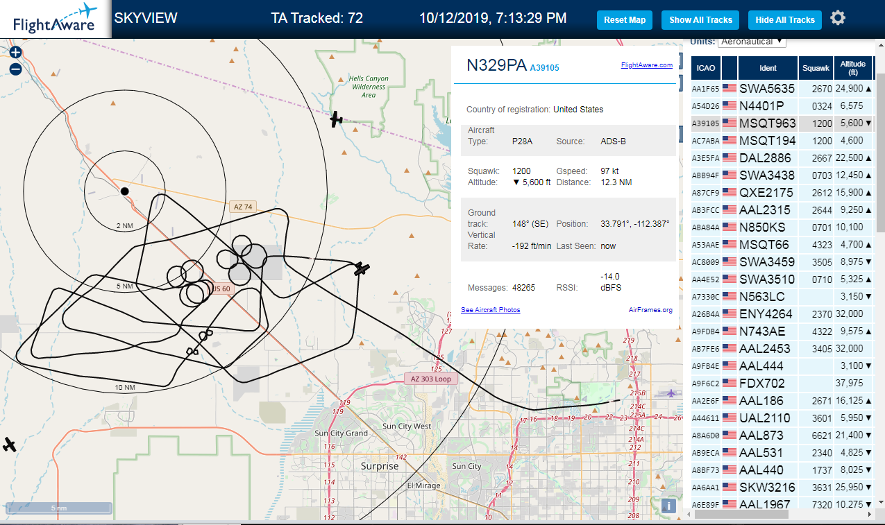Select the AAL440 row
The height and width of the screenshot is (525, 885).
coord(782,470)
